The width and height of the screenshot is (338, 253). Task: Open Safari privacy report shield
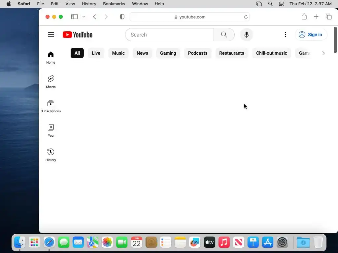122,17
